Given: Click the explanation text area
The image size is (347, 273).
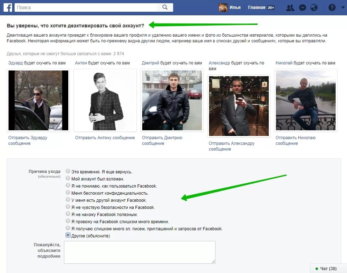Looking at the screenshot, I should click(140, 252).
